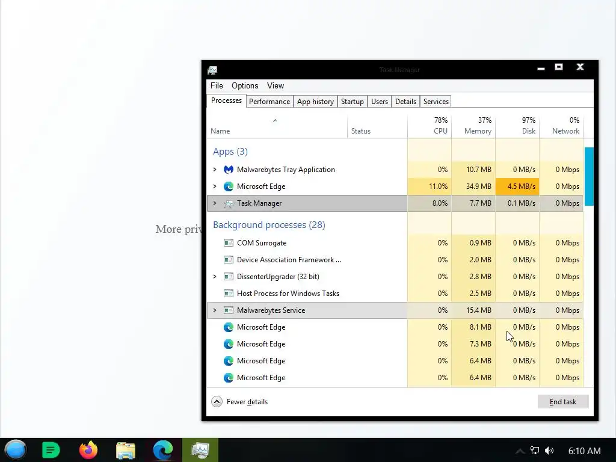Click the Device Association Framework icon

pyautogui.click(x=228, y=260)
